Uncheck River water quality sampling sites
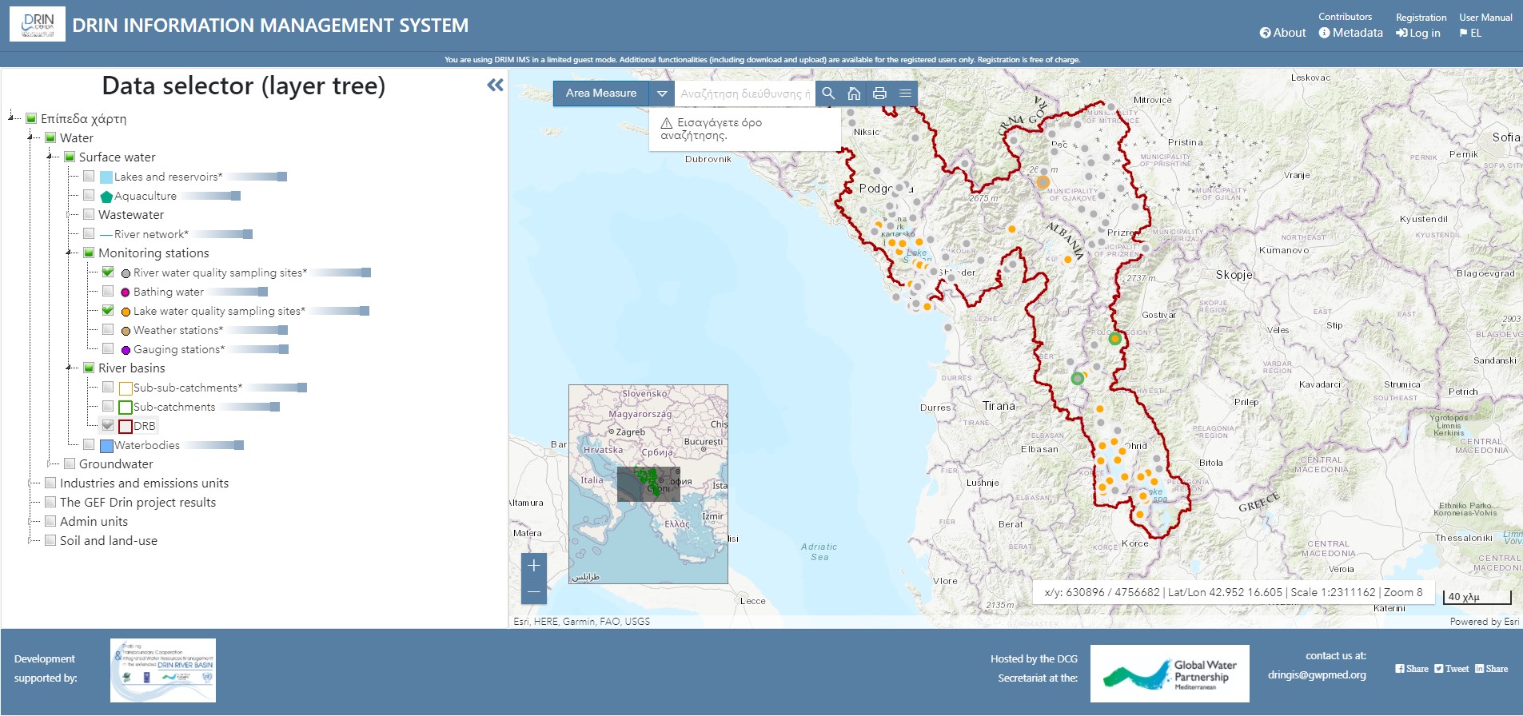 point(108,272)
